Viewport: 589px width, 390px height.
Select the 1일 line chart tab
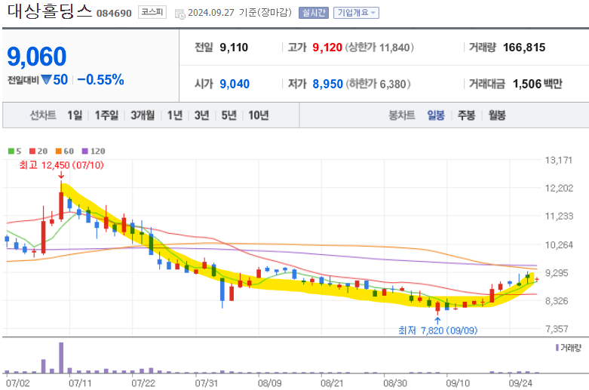pyautogui.click(x=75, y=115)
